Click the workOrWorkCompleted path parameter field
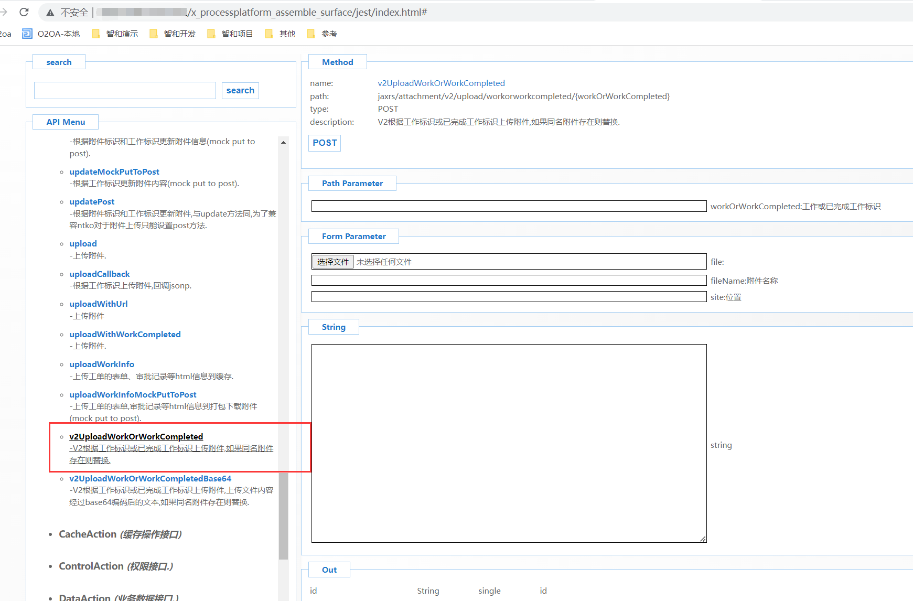 tap(509, 206)
